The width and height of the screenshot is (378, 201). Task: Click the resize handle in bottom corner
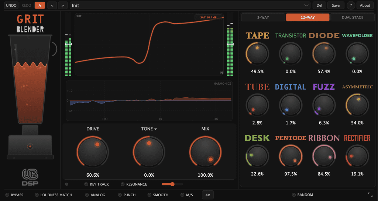(x=370, y=194)
